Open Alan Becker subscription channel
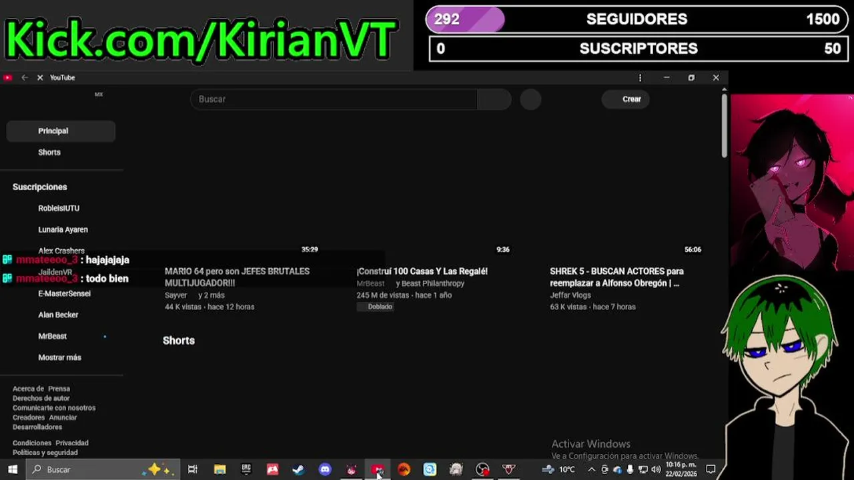 tap(58, 315)
